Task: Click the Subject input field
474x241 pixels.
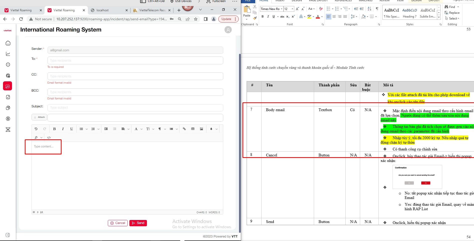Action: coord(135,108)
